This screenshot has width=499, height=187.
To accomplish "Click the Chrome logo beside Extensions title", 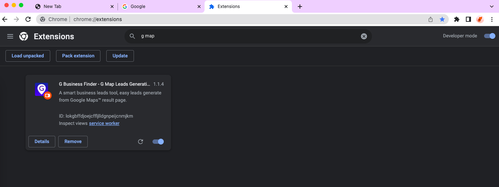I will point(24,36).
